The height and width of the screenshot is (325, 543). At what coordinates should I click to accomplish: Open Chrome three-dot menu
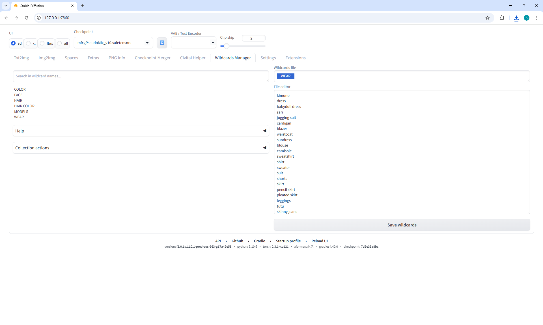tap(536, 18)
